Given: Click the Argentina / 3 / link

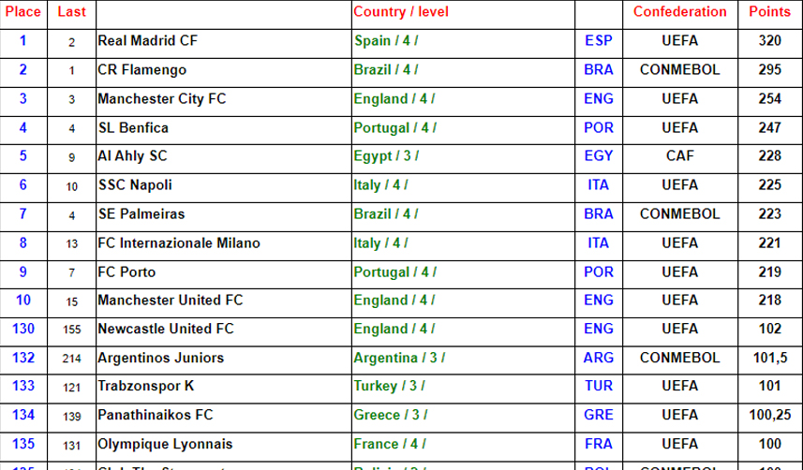Looking at the screenshot, I should tap(399, 358).
